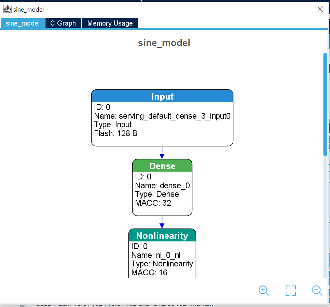Image resolution: width=330 pixels, height=307 pixels.
Task: Click the arrow connecting Input to Dense
Action: pos(162,152)
